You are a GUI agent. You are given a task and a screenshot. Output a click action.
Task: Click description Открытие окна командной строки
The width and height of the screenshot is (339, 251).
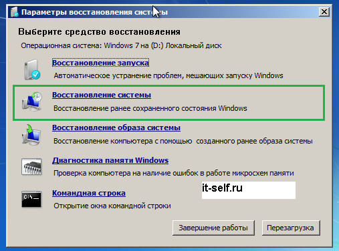tap(112, 206)
